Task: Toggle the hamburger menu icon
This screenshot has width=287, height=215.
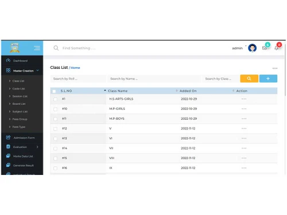Action: 37,48
